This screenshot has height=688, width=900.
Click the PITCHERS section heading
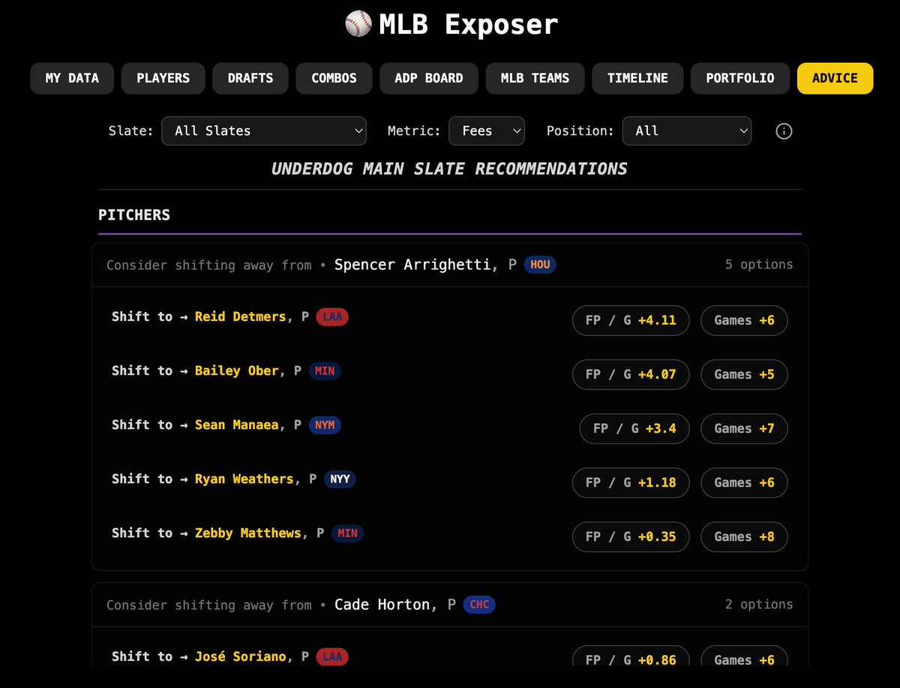tap(134, 215)
